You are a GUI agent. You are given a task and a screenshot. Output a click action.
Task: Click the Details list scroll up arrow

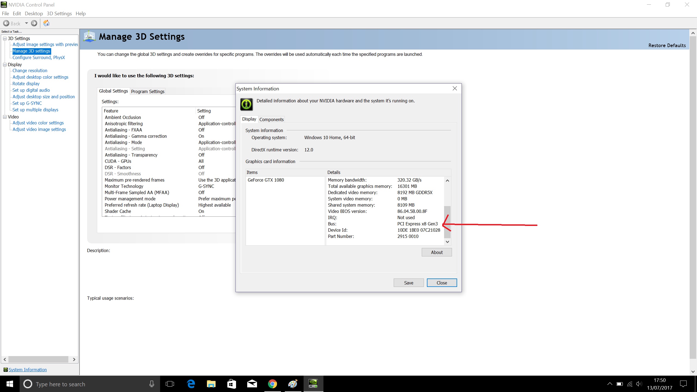coord(447,181)
